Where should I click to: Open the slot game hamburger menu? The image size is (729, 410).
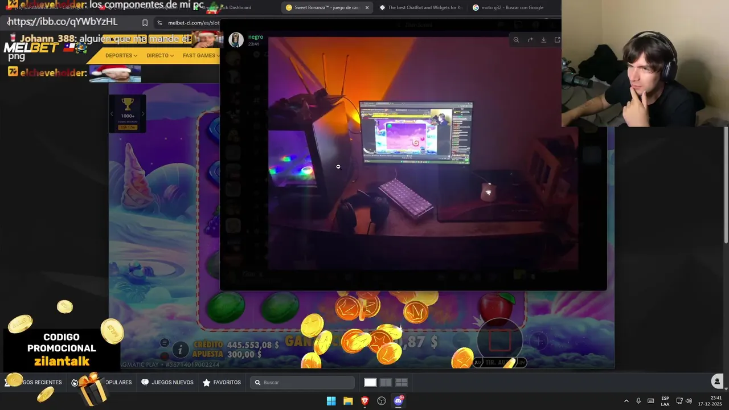165,342
